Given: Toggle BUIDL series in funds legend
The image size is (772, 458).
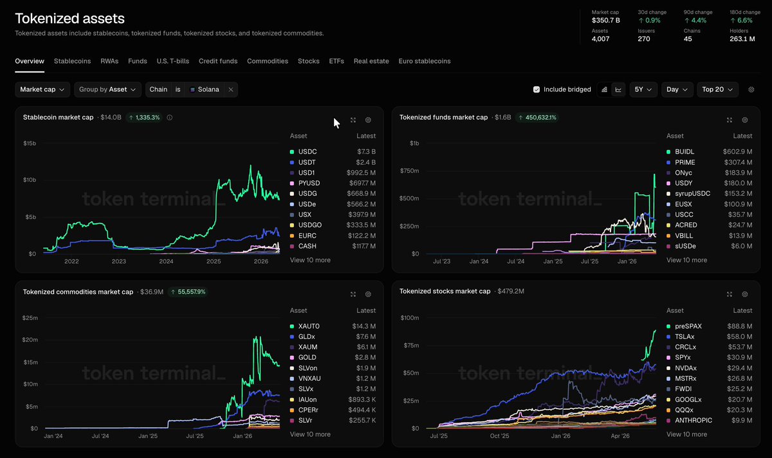Looking at the screenshot, I should tap(709, 152).
